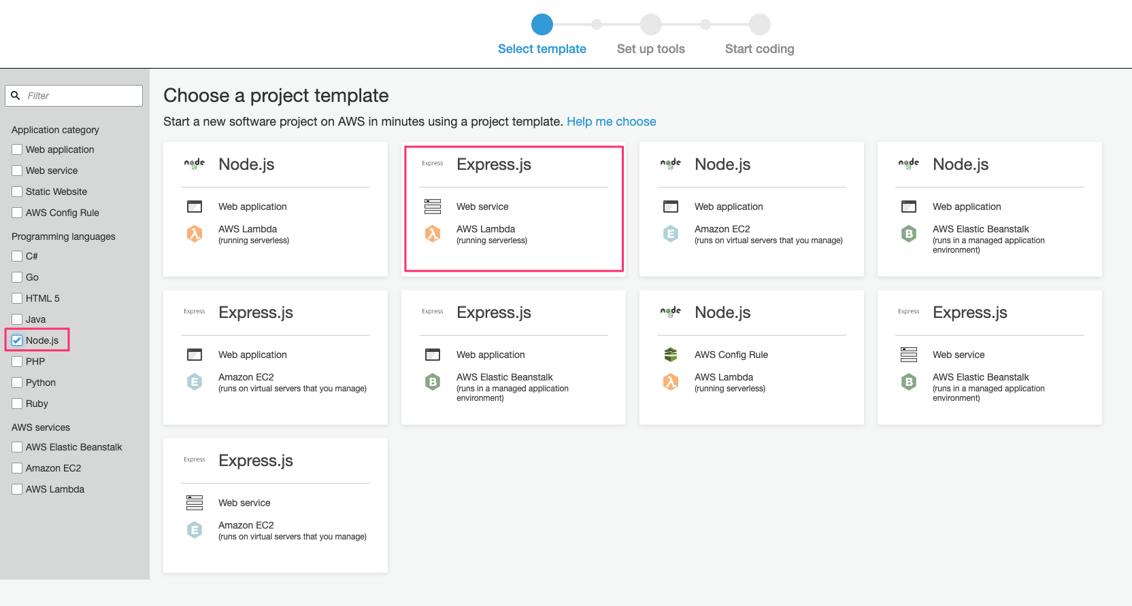Click Node.js logo on Web application Beanstalk card
This screenshot has width=1132, height=606.
(909, 164)
